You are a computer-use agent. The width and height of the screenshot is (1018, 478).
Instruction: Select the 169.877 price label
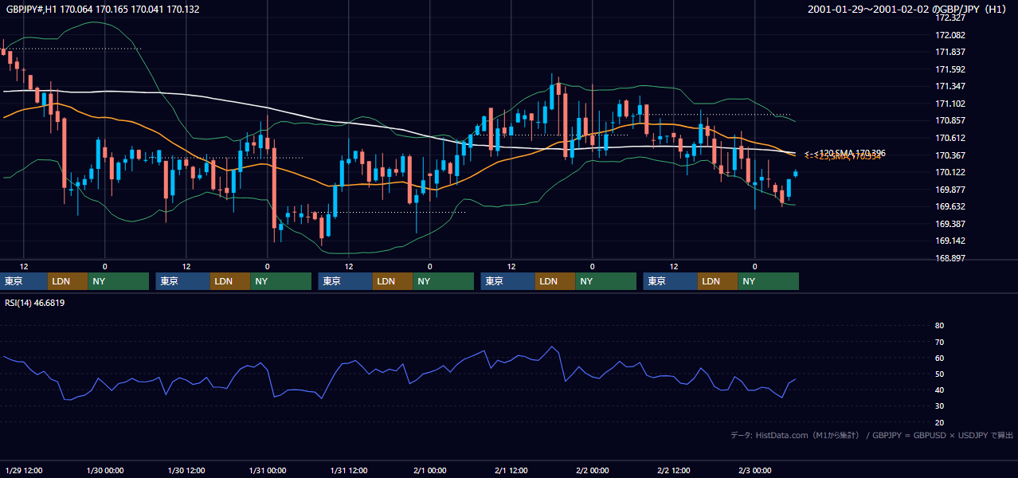pos(951,190)
